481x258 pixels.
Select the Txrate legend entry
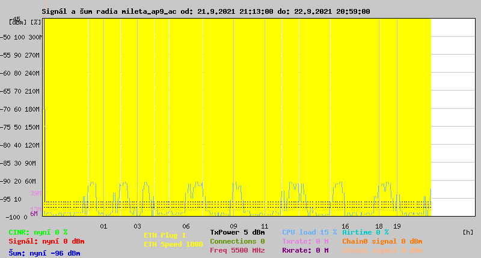point(305,241)
